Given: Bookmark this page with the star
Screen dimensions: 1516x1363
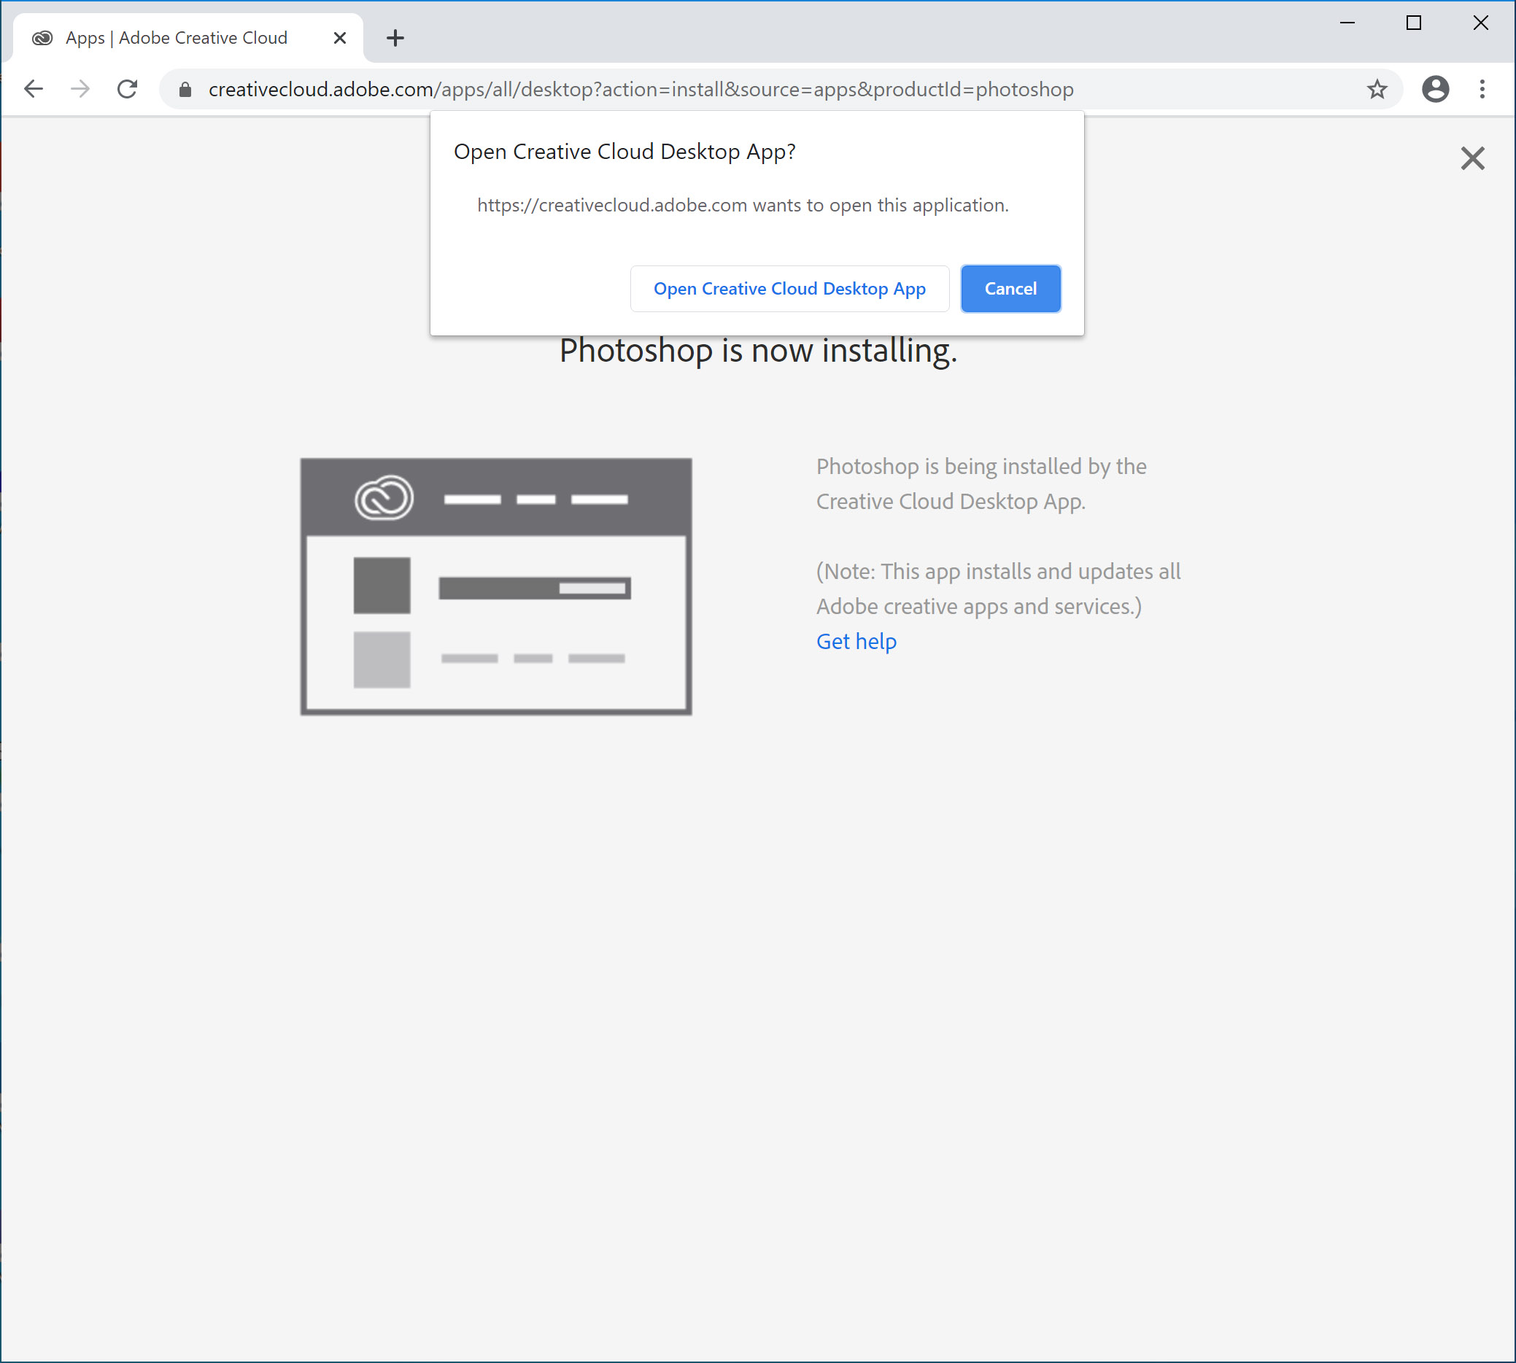Looking at the screenshot, I should [x=1377, y=89].
